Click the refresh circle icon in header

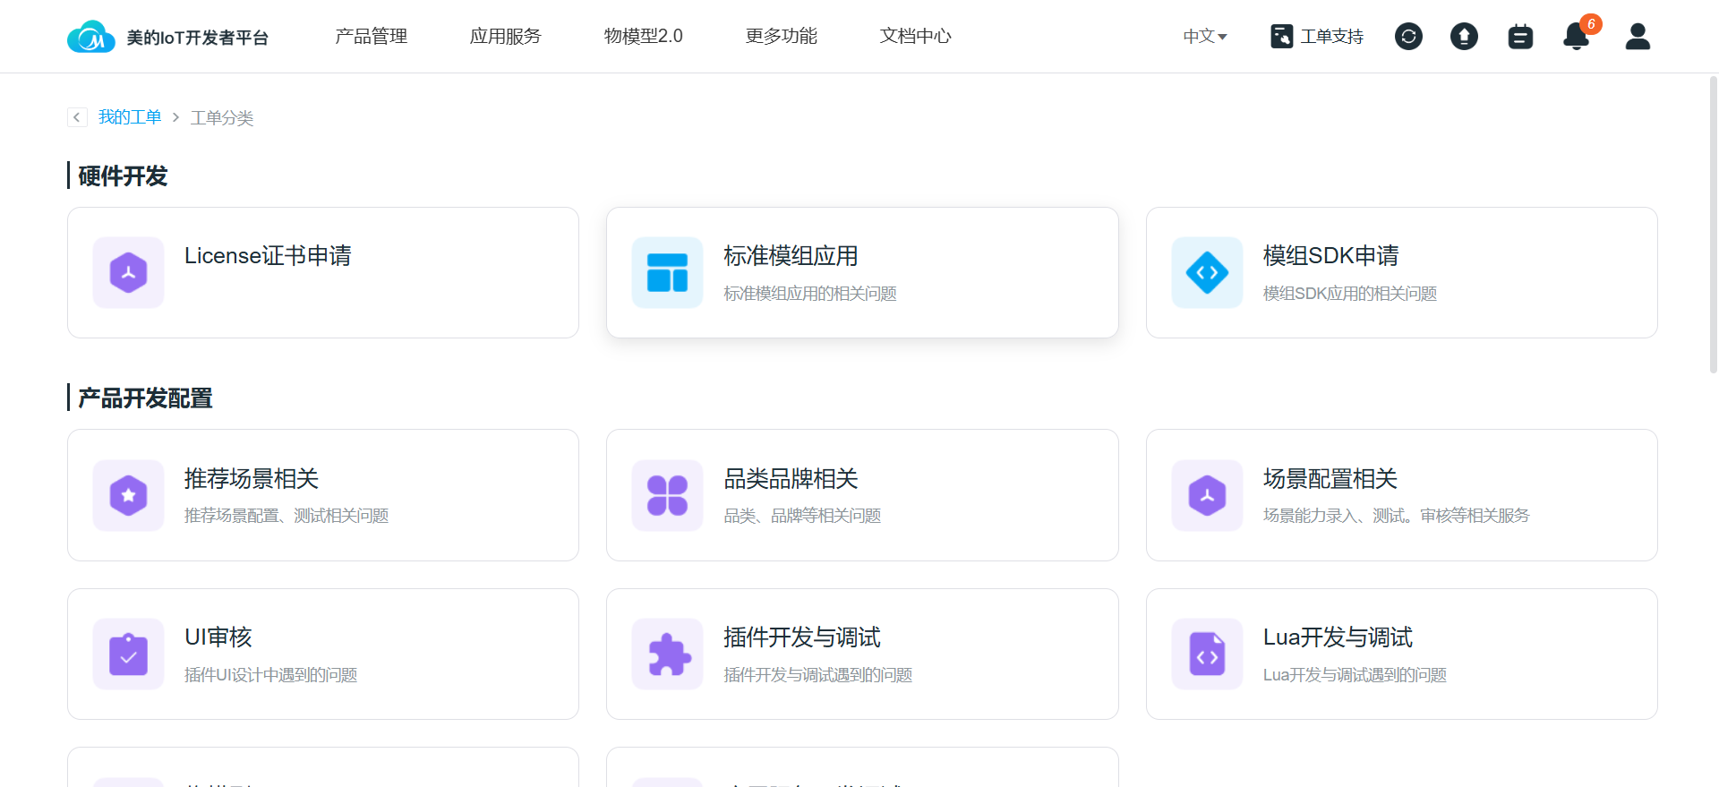(x=1408, y=37)
